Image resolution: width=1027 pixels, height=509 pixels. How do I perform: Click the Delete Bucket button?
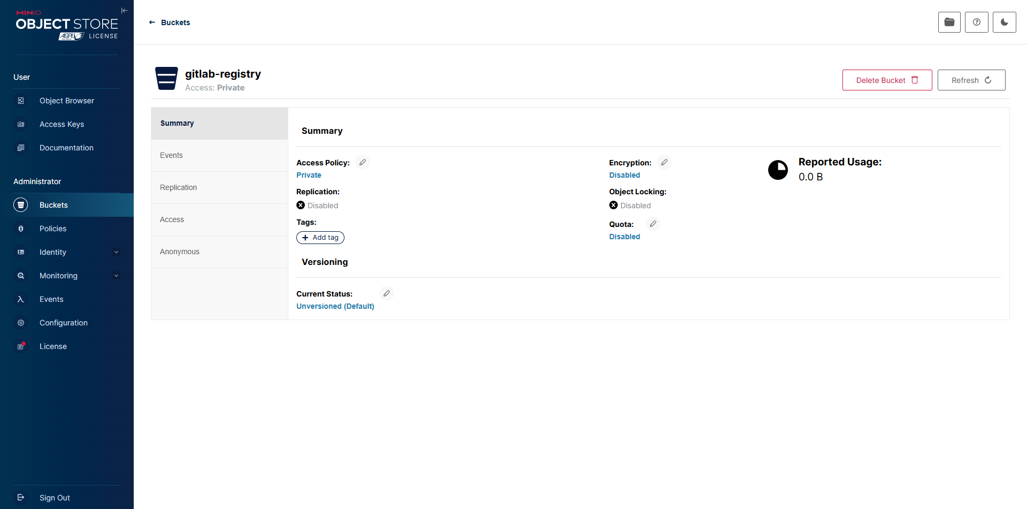[x=886, y=80]
